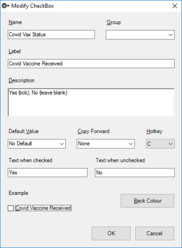182x248 pixels.
Task: Close the Modify CheckBox dialog
Action: (x=175, y=6)
